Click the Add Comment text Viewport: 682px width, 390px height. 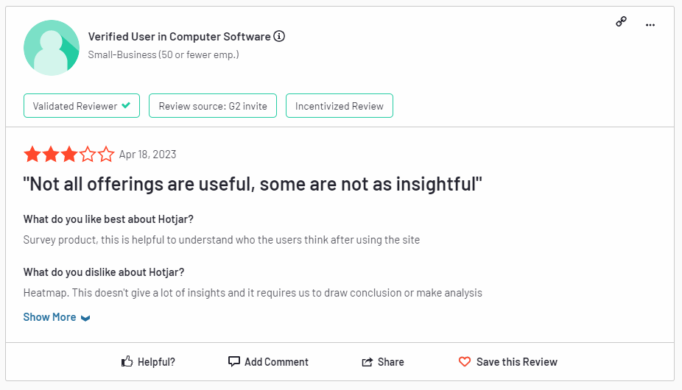tap(276, 362)
